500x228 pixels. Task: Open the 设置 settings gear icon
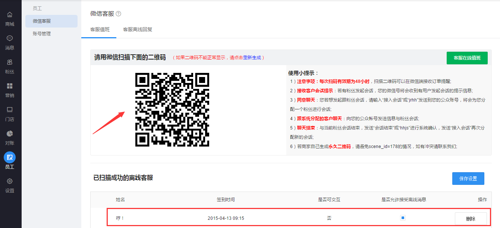10,181
